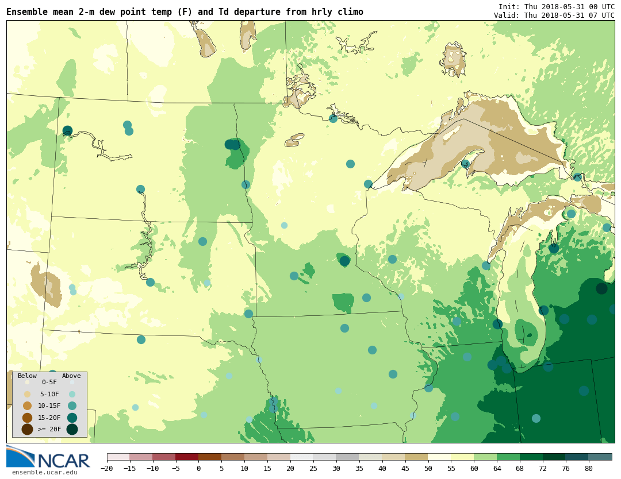Pick the gray swatch between 30 and 35

pyautogui.click(x=348, y=457)
